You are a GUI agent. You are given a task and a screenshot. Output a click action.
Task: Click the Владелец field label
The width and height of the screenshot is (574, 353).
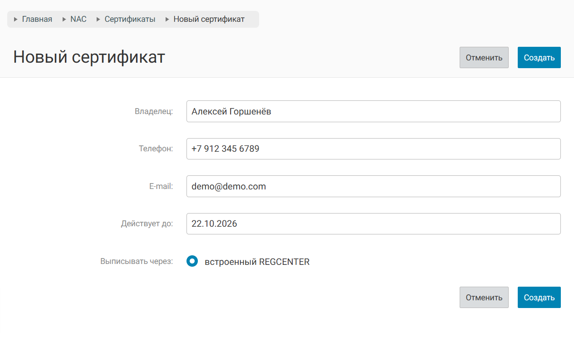[154, 111]
